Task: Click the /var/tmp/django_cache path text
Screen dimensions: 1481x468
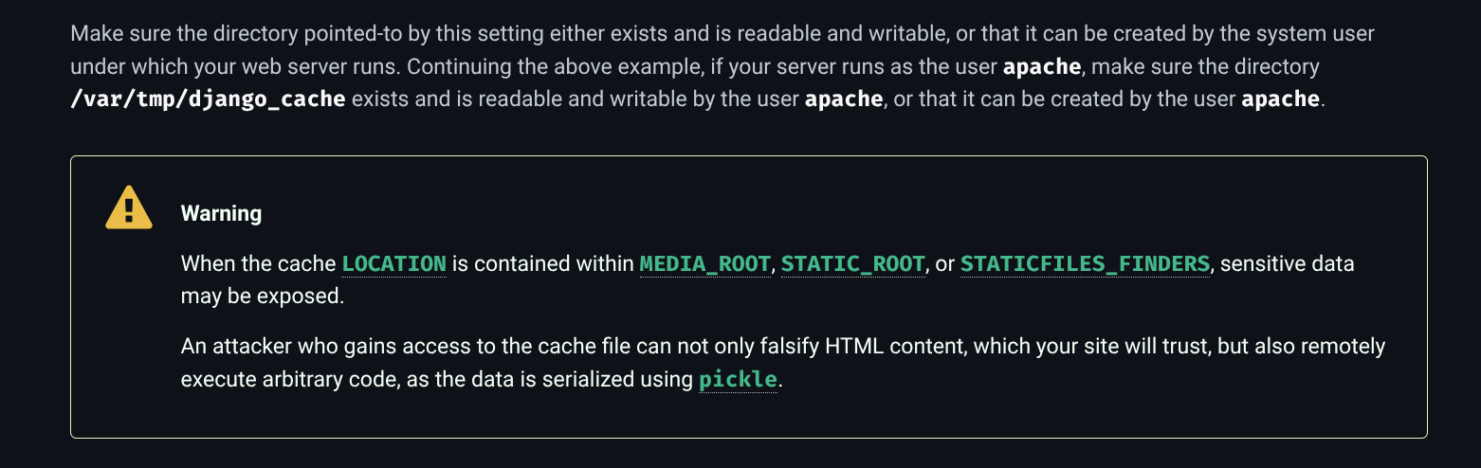Action: click(x=208, y=99)
